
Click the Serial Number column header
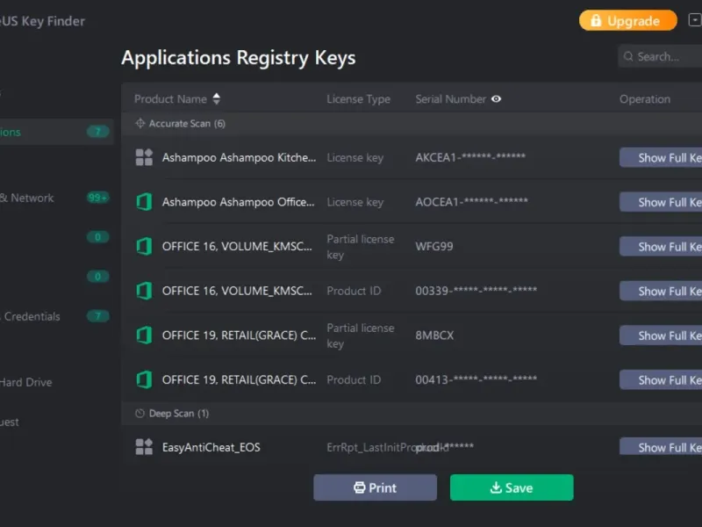tap(450, 98)
